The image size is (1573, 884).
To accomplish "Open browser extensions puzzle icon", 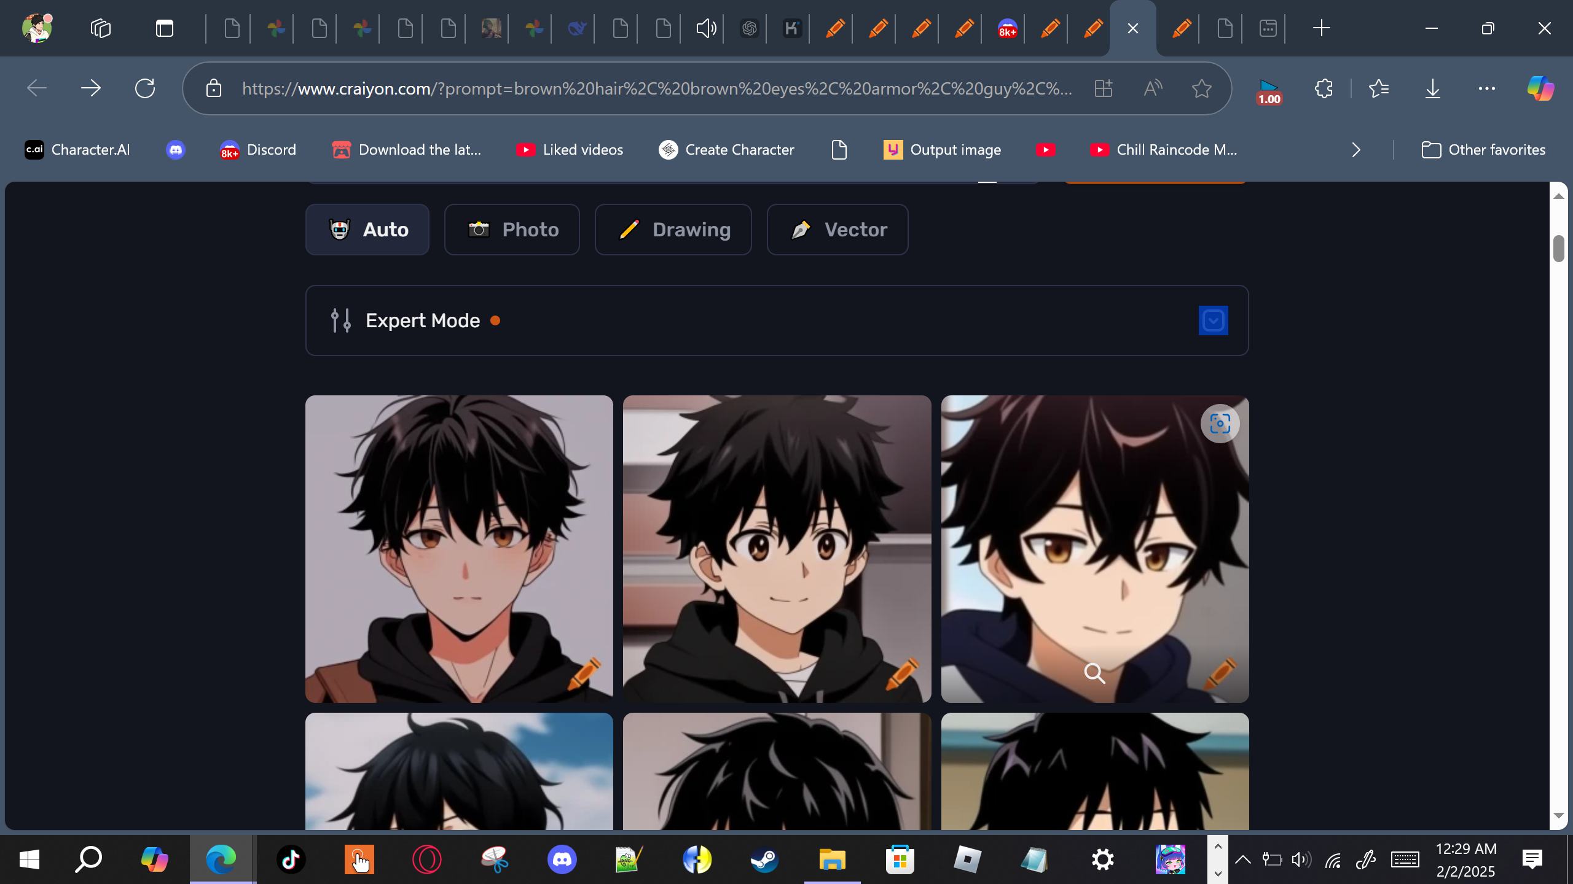I will point(1324,88).
